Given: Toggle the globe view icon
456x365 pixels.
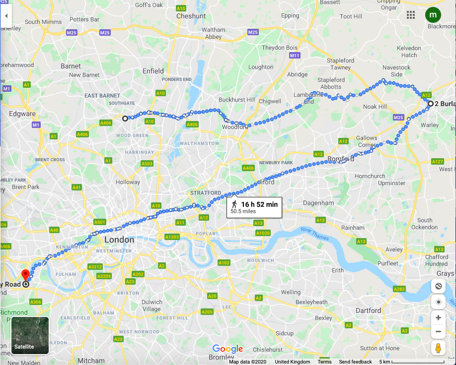Looking at the screenshot, I should 438,286.
